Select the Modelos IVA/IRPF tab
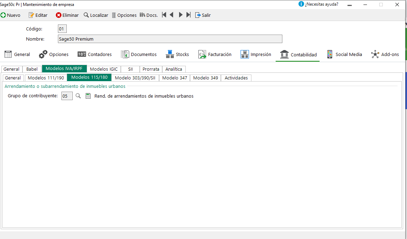This screenshot has height=239, width=407. [x=64, y=69]
